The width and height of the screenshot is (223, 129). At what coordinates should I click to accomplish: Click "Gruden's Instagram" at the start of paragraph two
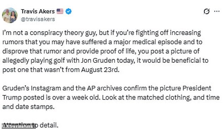32,88
